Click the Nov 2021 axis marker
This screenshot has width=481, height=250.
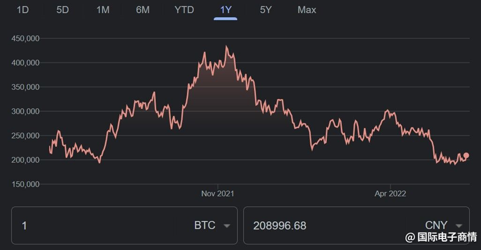click(x=217, y=193)
